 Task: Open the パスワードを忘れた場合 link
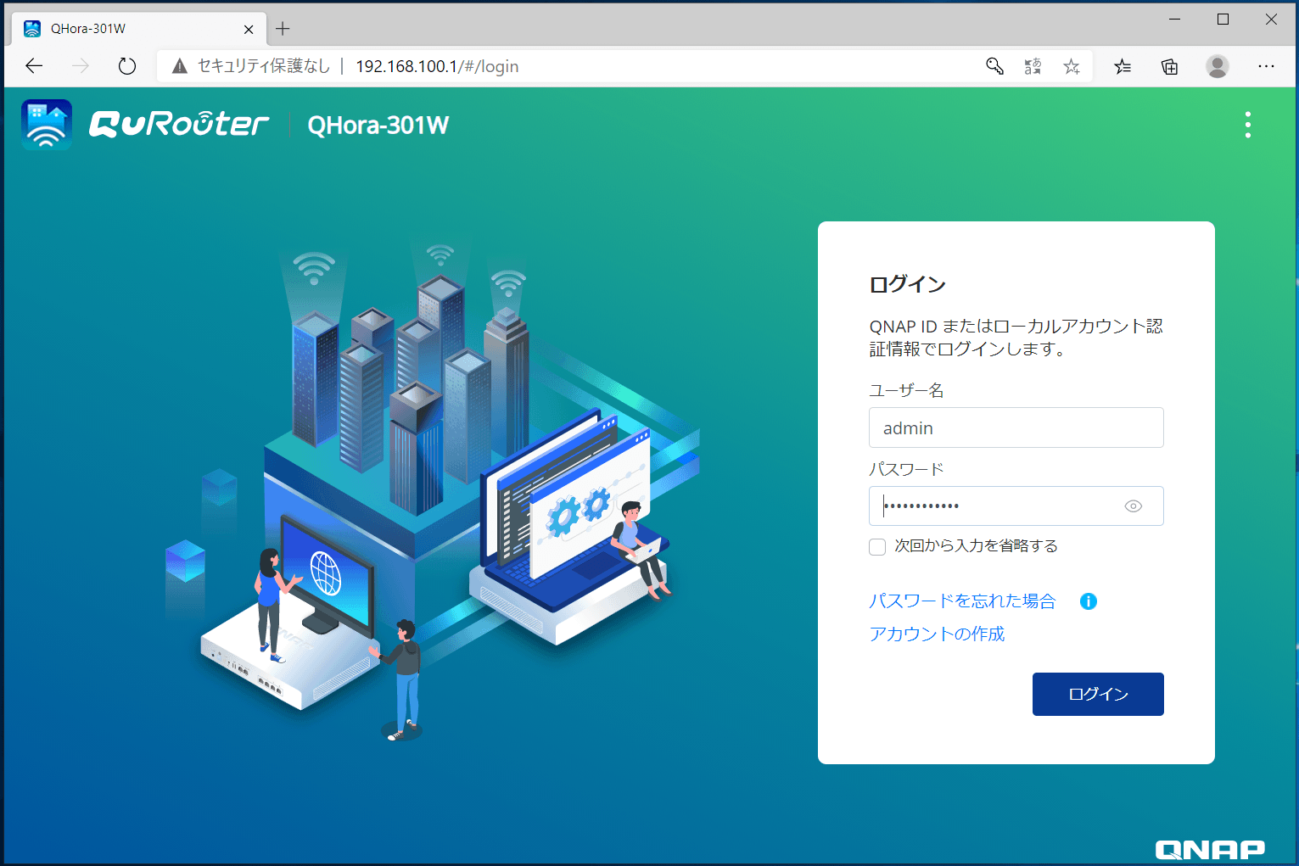click(962, 601)
